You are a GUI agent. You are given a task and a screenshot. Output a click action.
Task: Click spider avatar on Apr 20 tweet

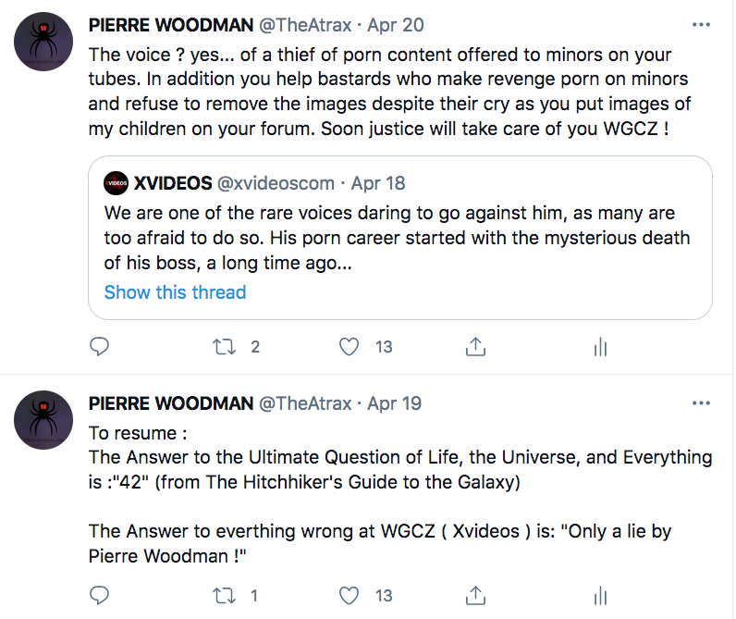(44, 43)
